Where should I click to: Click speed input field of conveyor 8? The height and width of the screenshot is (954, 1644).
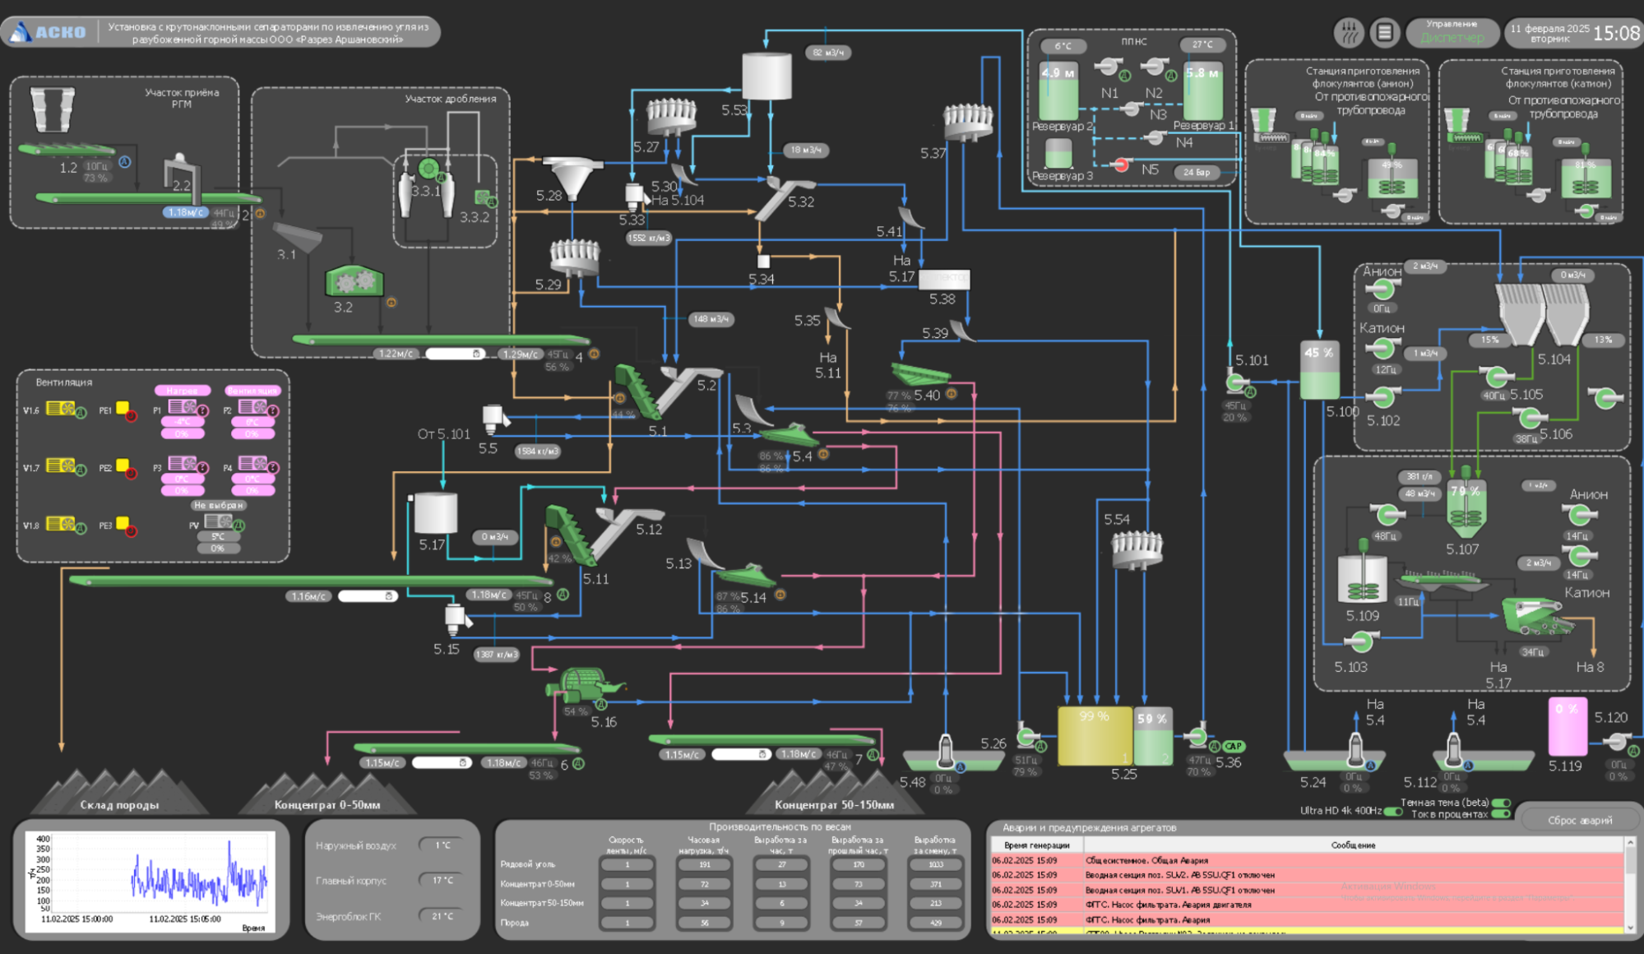coord(368,595)
